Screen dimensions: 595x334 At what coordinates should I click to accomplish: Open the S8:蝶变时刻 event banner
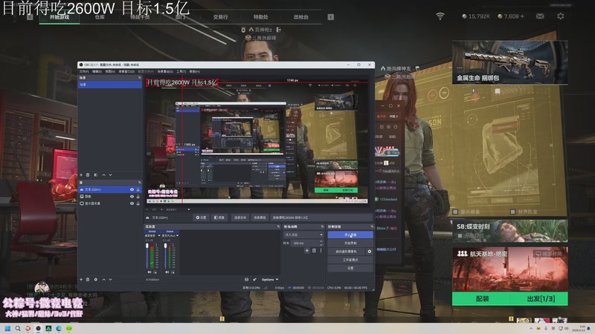click(x=510, y=231)
